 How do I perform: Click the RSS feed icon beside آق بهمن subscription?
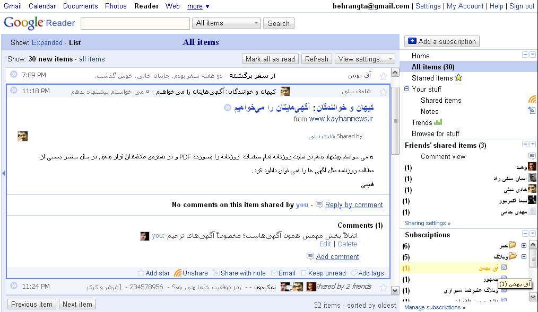tap(505, 268)
